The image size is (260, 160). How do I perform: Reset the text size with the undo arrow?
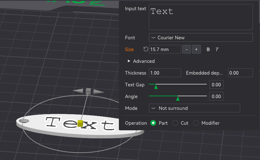(145, 49)
